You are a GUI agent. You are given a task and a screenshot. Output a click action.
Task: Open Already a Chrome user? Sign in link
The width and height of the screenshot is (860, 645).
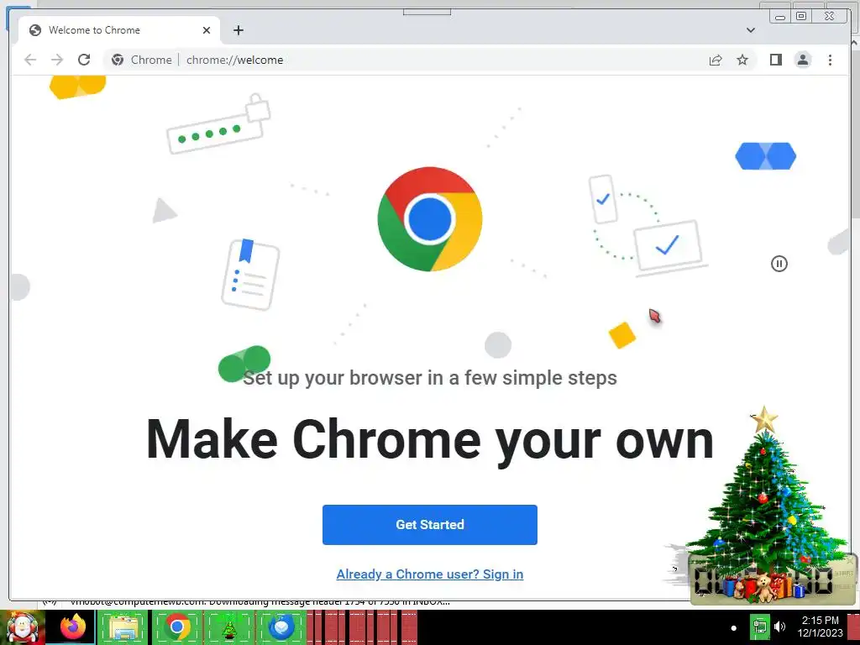pos(429,574)
